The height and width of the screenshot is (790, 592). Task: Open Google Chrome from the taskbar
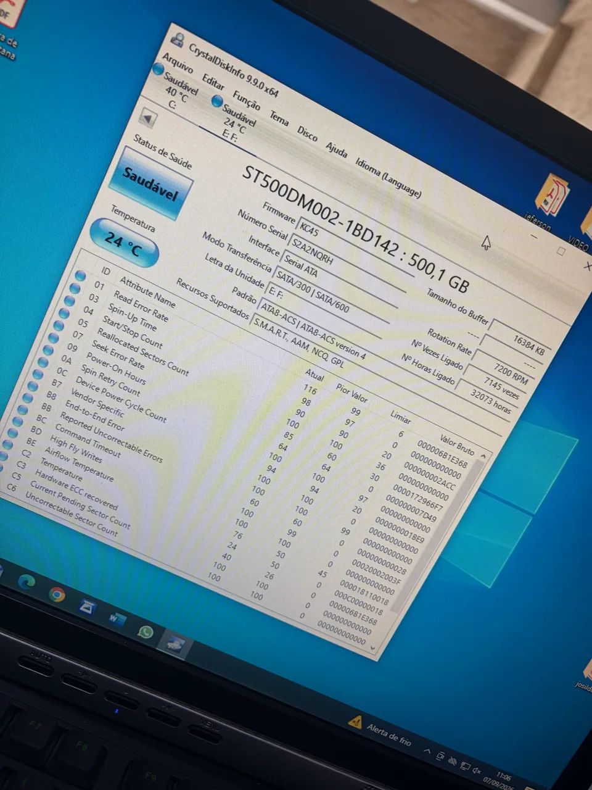[x=57, y=594]
